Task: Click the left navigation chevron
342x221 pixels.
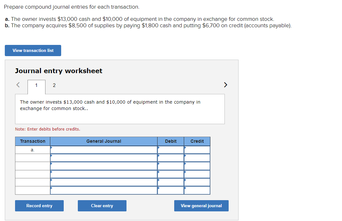Action: [x=18, y=85]
